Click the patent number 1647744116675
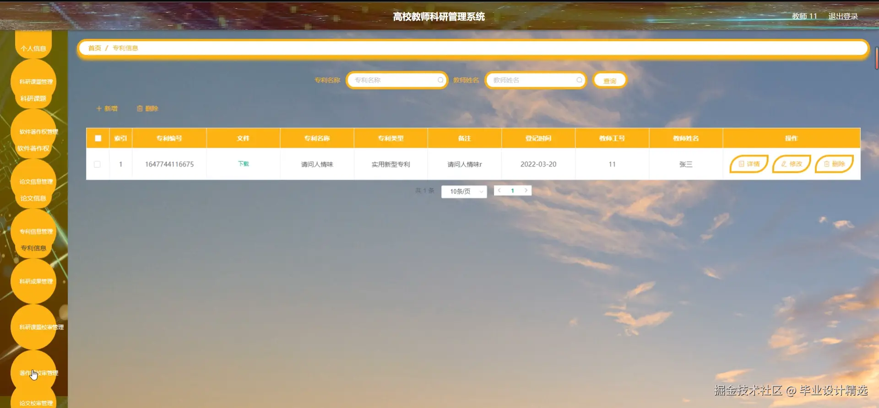The height and width of the screenshot is (408, 879). point(169,164)
